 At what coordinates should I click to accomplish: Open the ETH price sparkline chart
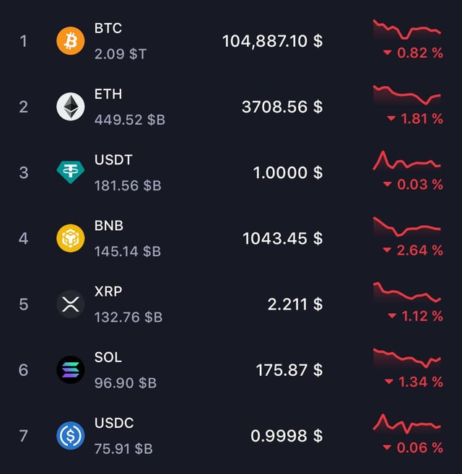click(406, 96)
